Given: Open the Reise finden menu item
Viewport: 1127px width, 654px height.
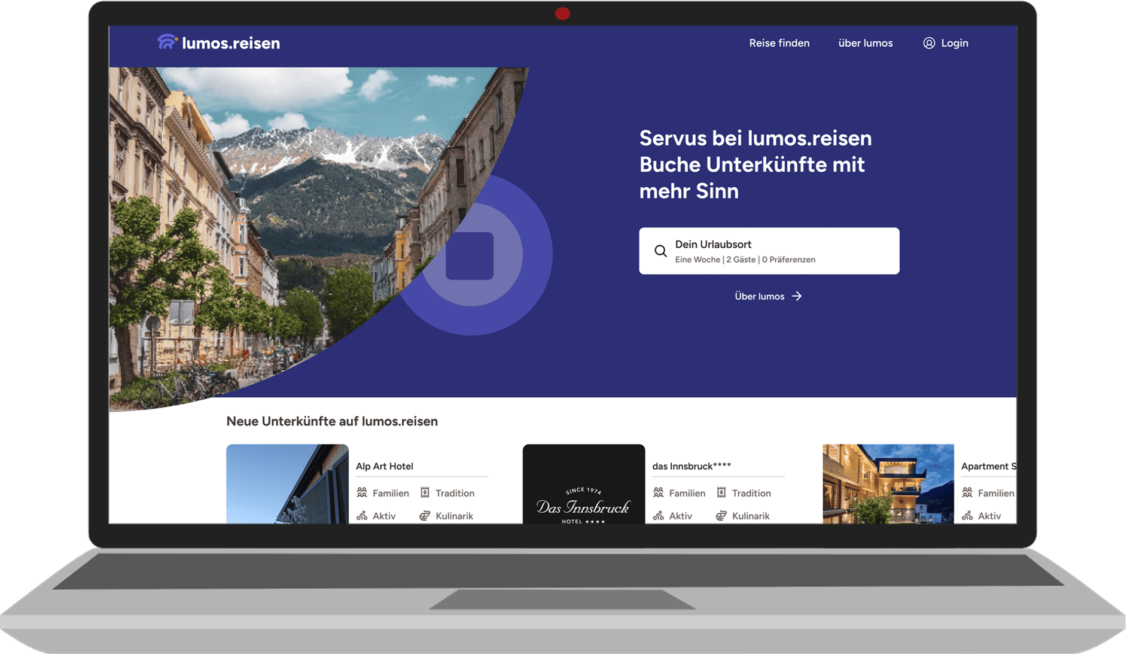Looking at the screenshot, I should tap(779, 43).
